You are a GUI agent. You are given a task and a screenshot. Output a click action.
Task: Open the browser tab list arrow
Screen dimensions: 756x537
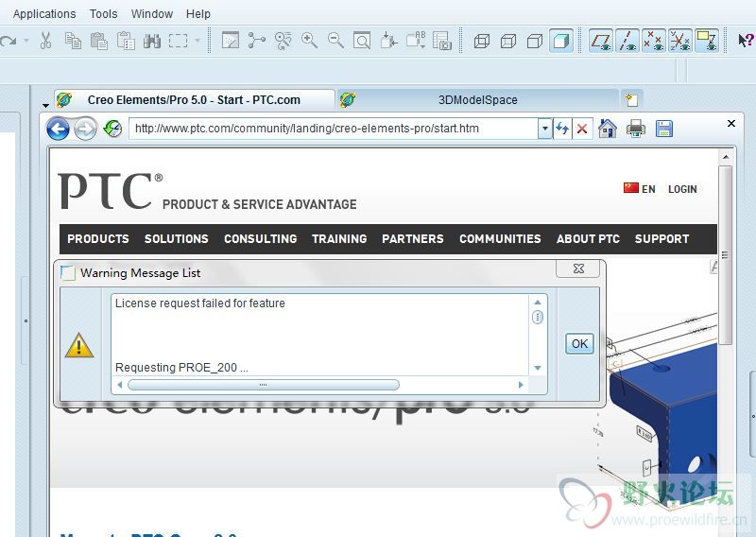point(45,105)
